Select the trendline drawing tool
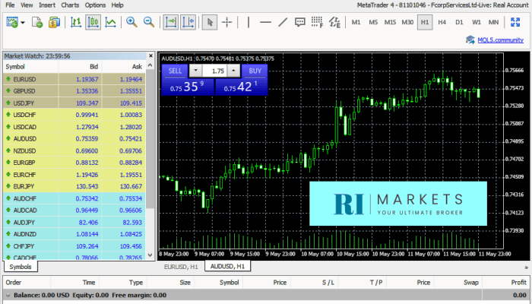The image size is (532, 304). pos(283,22)
